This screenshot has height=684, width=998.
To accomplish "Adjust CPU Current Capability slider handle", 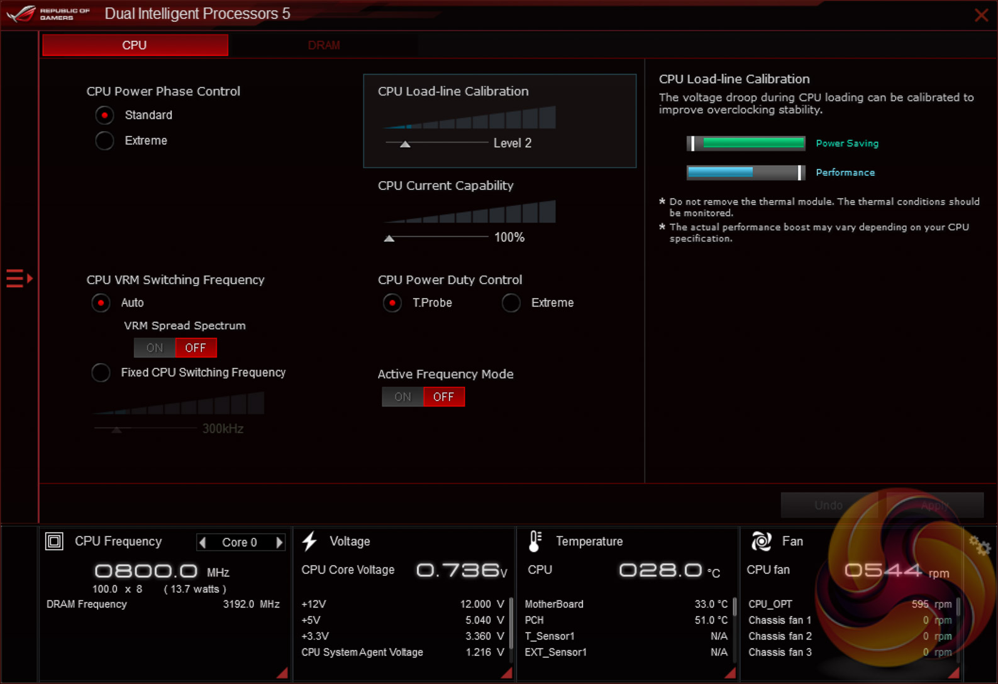I will point(389,239).
